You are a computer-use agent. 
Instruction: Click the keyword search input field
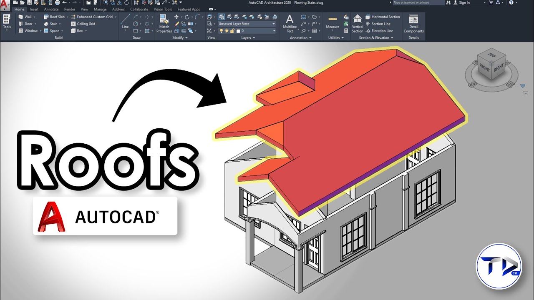click(x=418, y=2)
